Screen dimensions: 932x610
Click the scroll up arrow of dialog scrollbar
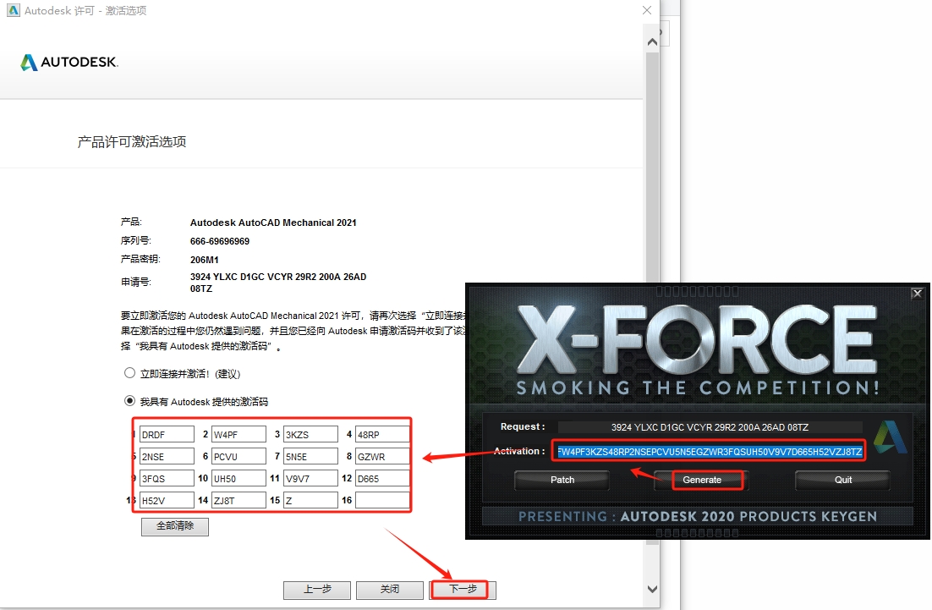652,42
